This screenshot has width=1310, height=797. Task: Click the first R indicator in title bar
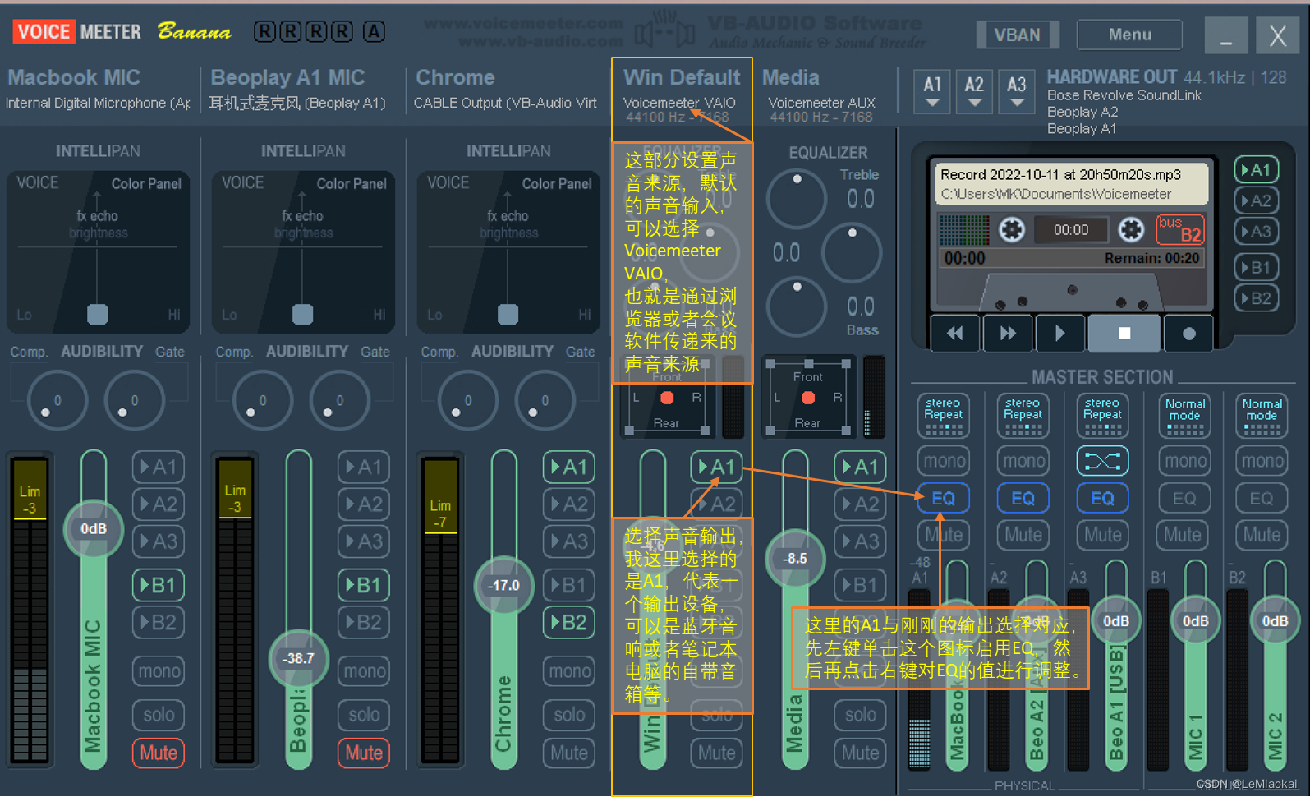pyautogui.click(x=264, y=32)
